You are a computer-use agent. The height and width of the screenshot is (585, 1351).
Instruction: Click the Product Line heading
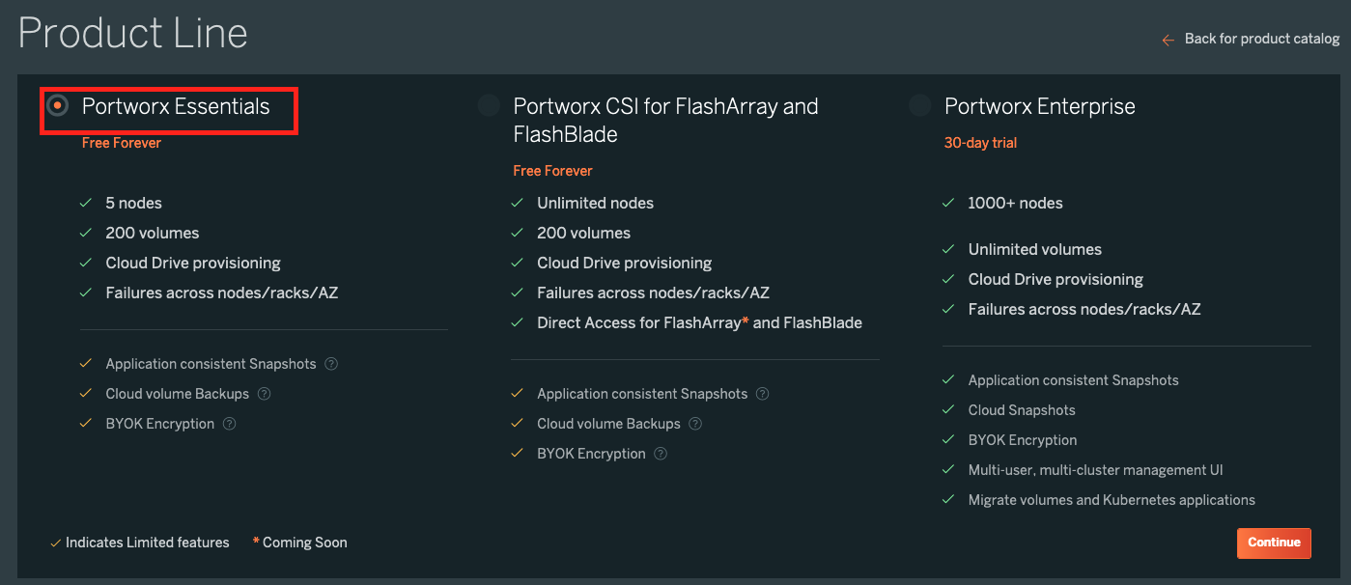133,34
